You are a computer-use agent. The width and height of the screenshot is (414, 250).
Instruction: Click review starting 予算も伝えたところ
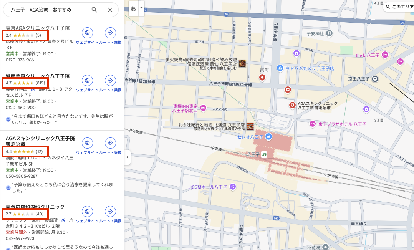[62, 188]
